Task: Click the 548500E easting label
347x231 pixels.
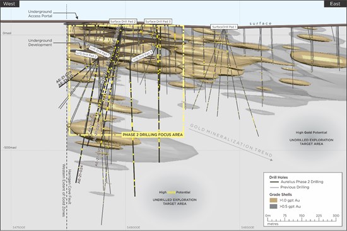Action: pyautogui.click(x=247, y=227)
